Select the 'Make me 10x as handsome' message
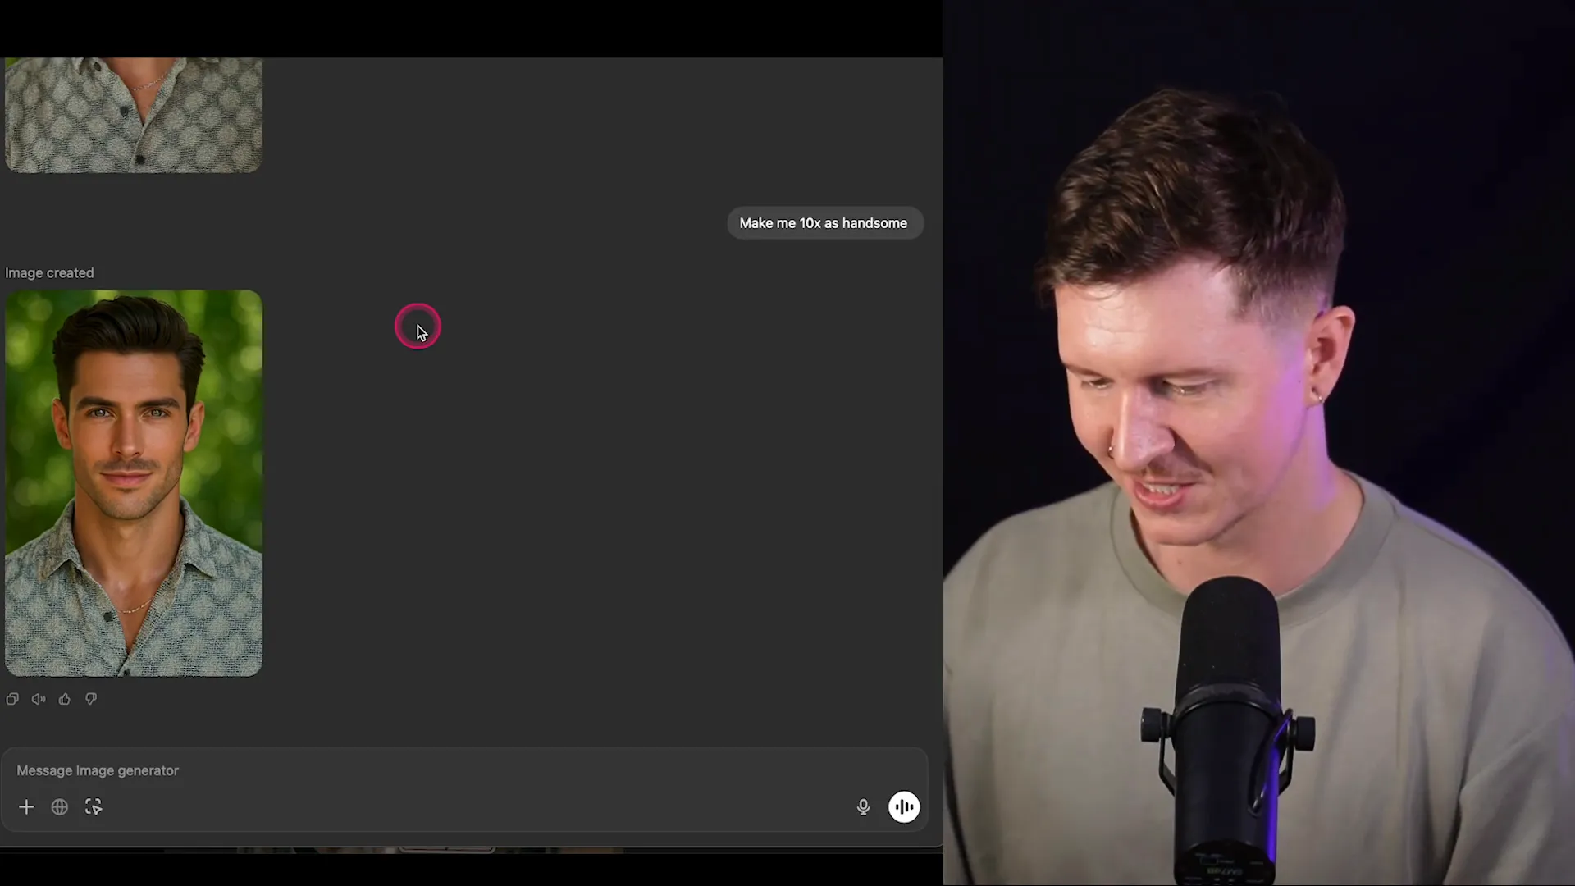This screenshot has width=1575, height=886. coord(824,223)
